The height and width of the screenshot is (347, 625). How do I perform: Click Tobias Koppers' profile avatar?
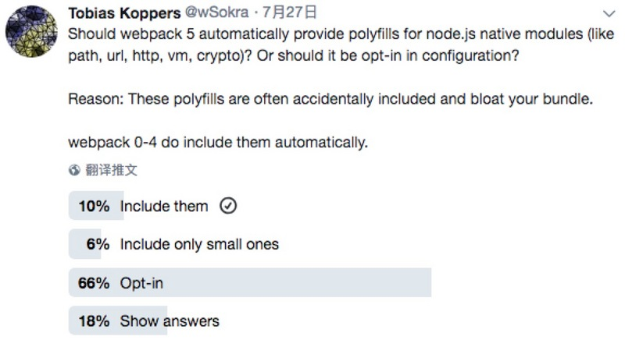[31, 31]
